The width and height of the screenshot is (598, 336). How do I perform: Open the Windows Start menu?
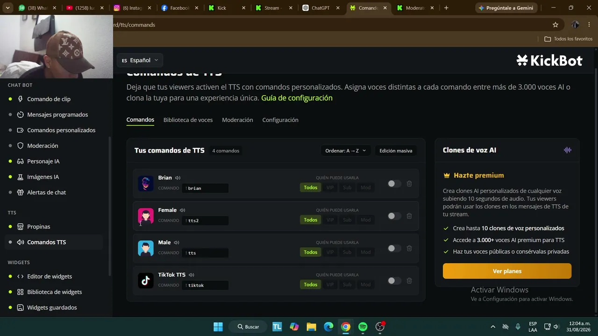[218, 327]
